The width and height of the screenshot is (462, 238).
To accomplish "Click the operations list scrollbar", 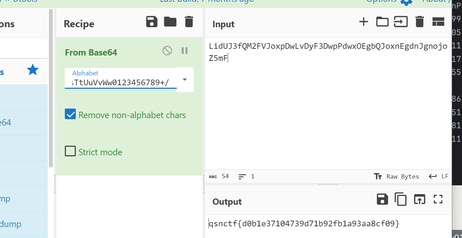I will [x=51, y=88].
